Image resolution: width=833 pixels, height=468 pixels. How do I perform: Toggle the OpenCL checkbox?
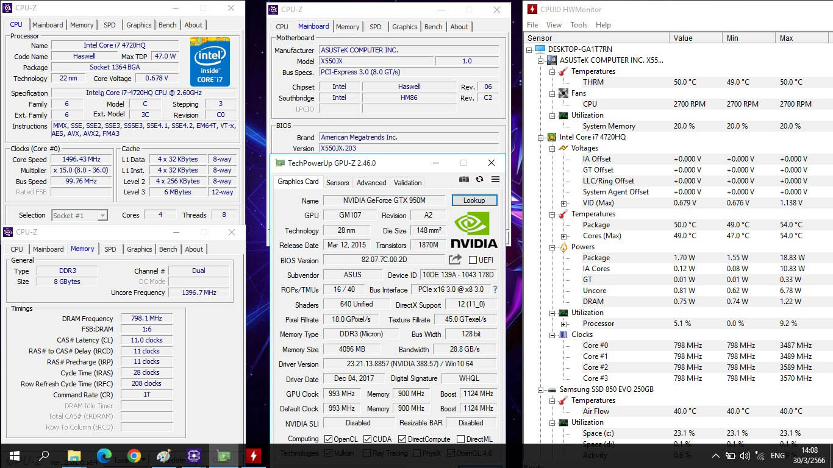click(x=329, y=439)
